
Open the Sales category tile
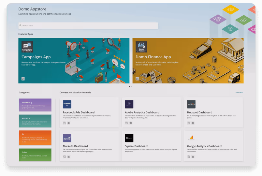click(x=35, y=155)
